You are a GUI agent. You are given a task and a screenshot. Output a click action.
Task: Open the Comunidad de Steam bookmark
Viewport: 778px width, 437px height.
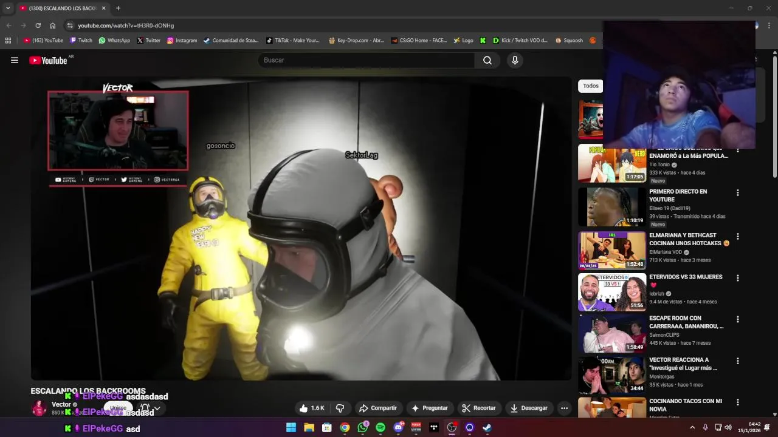pos(231,41)
